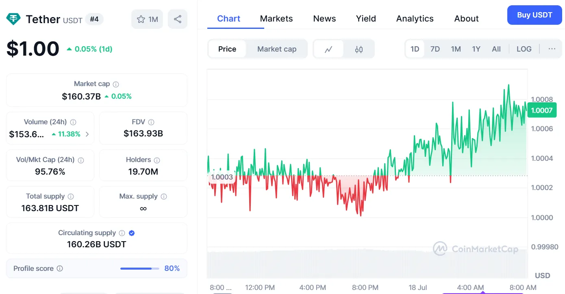The width and height of the screenshot is (565, 294).
Task: Click the Market cap info icon
Action: (x=116, y=84)
